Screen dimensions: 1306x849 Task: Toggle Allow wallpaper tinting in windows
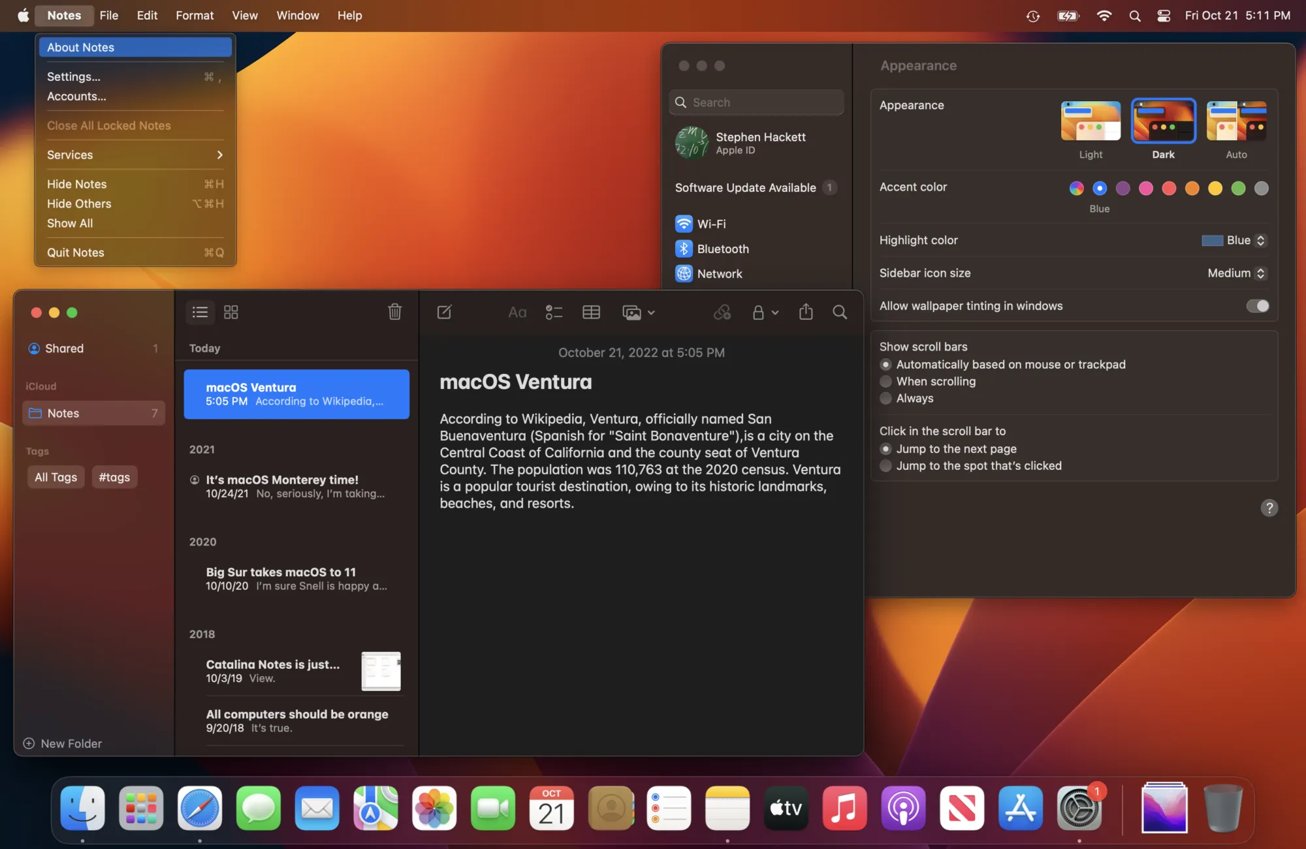coord(1256,305)
